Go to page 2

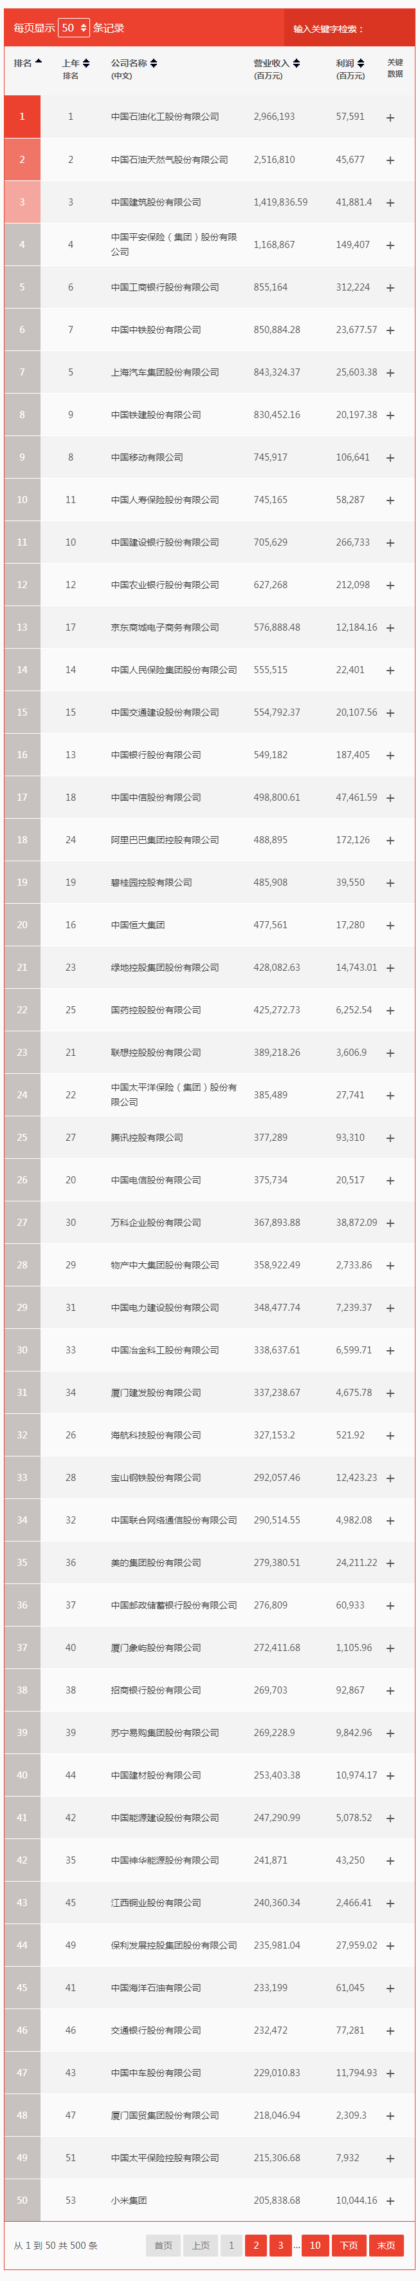(x=257, y=2245)
